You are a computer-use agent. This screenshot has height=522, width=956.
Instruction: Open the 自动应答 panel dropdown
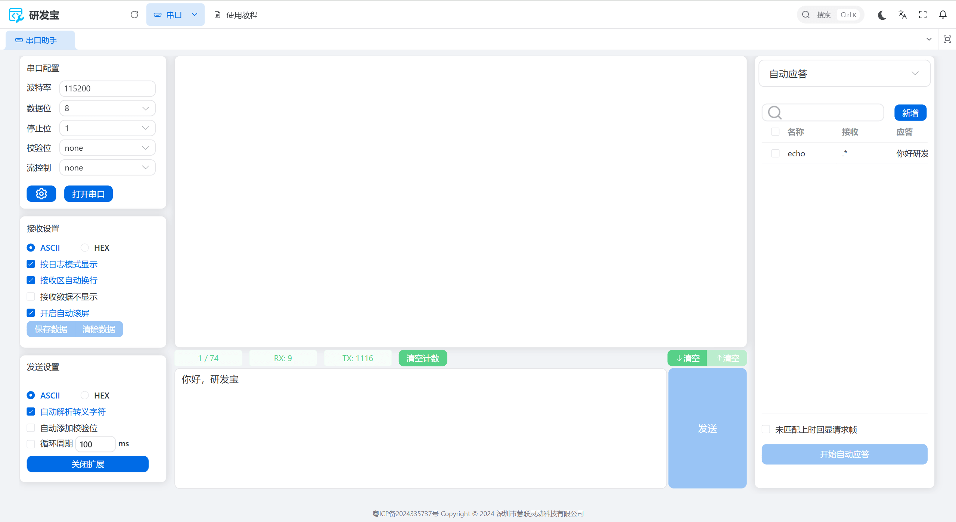[844, 74]
